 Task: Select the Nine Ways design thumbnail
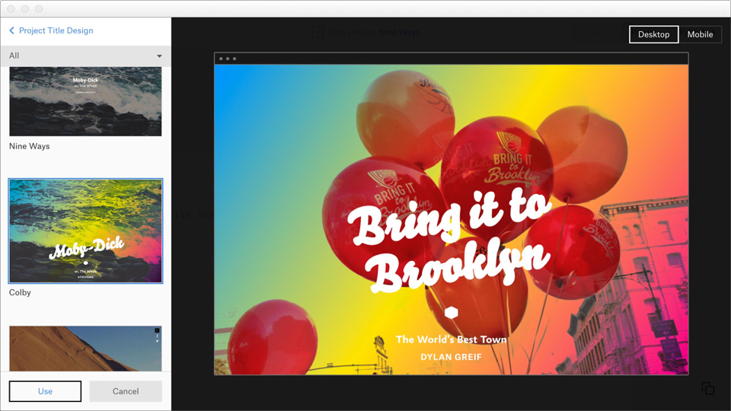(85, 101)
